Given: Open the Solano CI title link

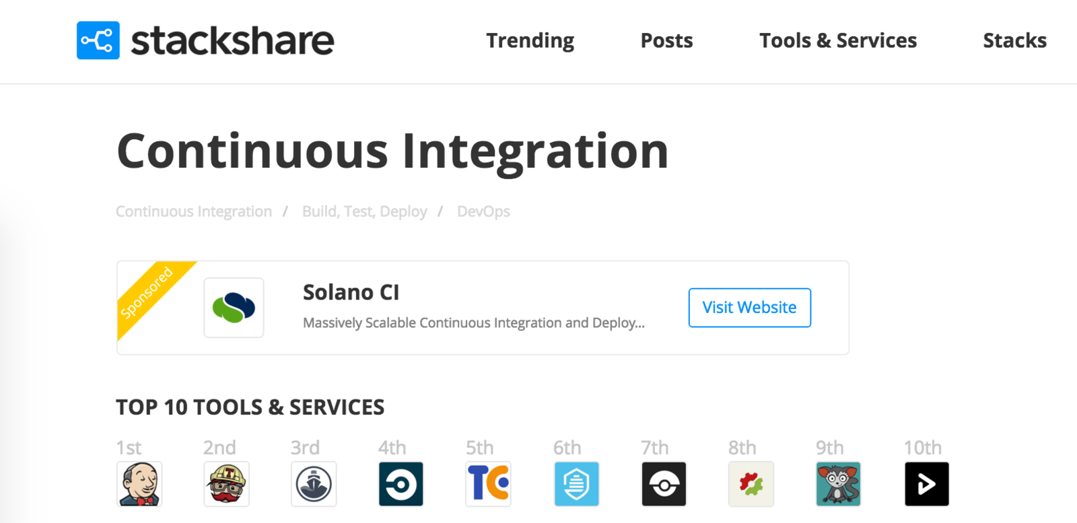Looking at the screenshot, I should pos(351,293).
